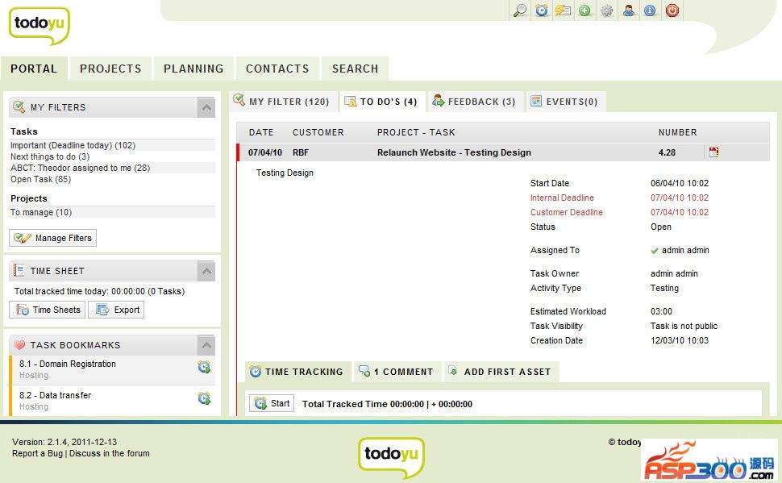Switch to the Planning main tab
This screenshot has height=483, width=782.
[193, 69]
